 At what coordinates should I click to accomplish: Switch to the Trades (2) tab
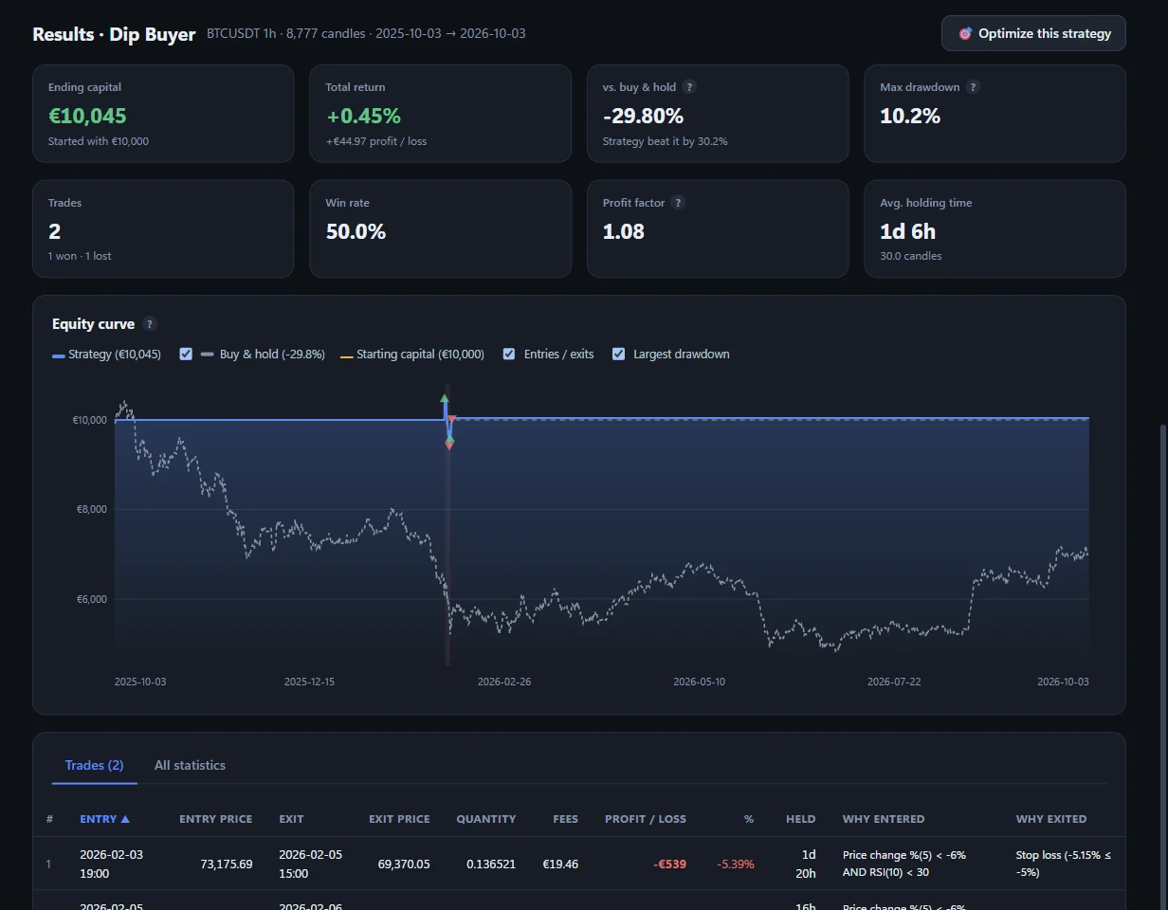click(94, 765)
